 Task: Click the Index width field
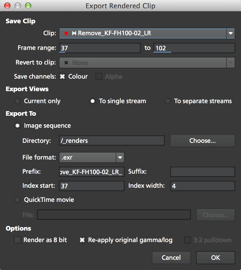(202, 186)
